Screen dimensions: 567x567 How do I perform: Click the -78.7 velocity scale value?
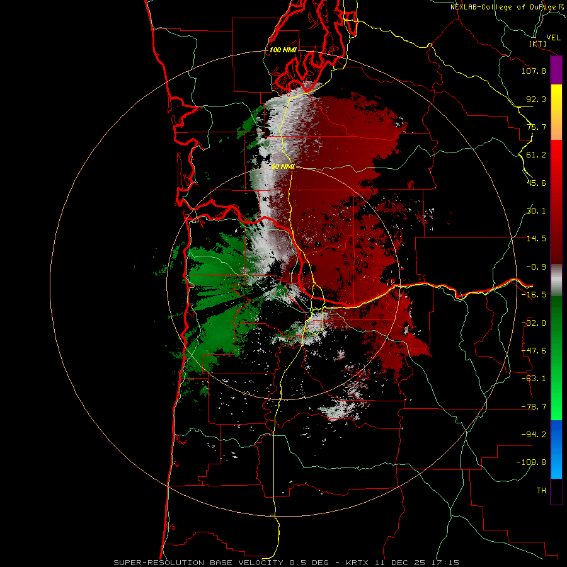(x=534, y=407)
